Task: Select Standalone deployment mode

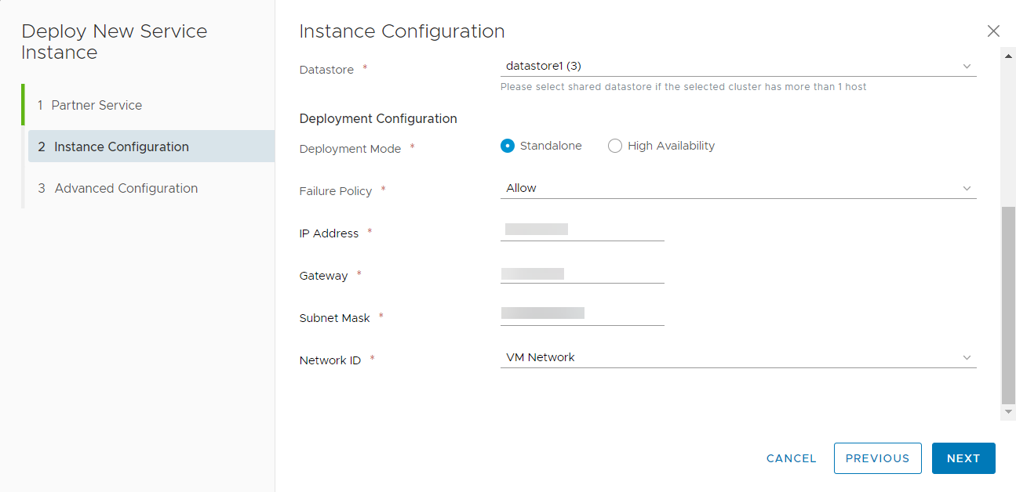Action: (x=508, y=146)
